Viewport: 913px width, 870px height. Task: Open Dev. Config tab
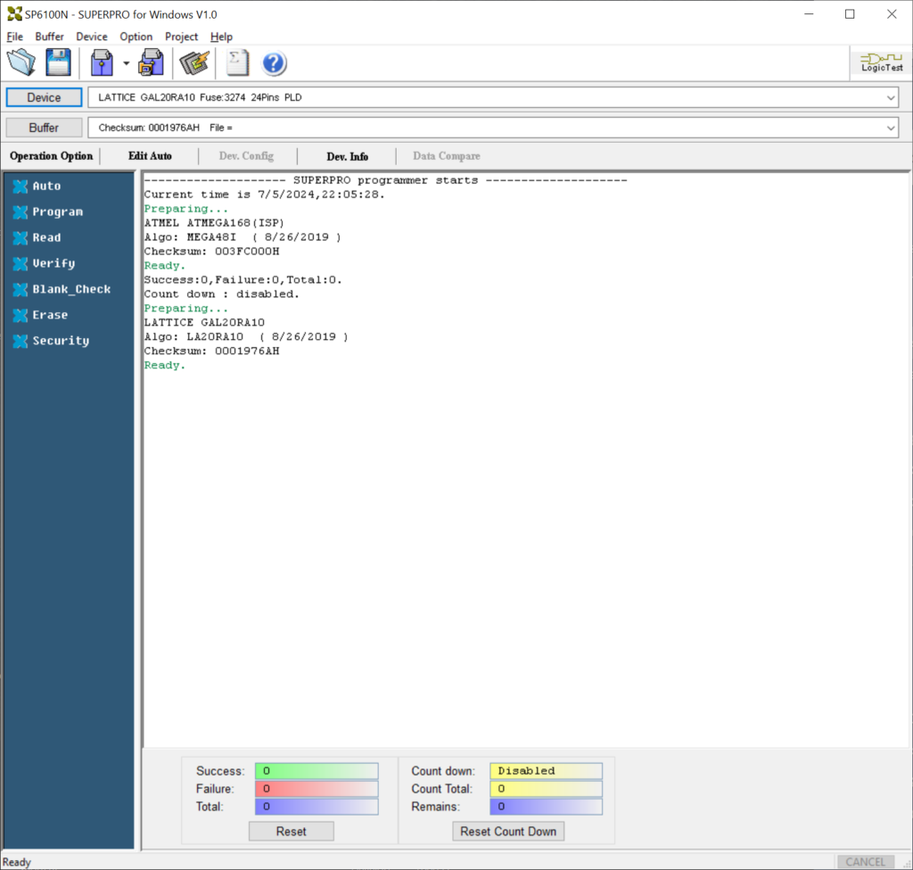246,155
